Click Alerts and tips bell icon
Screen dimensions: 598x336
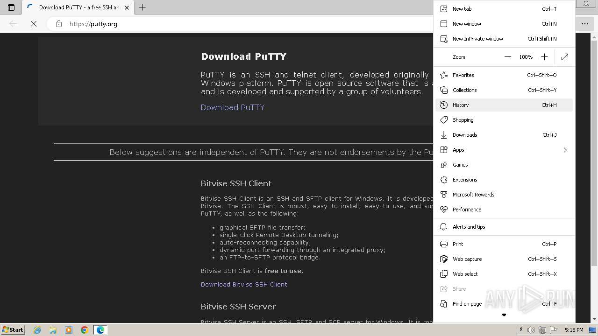click(x=444, y=227)
